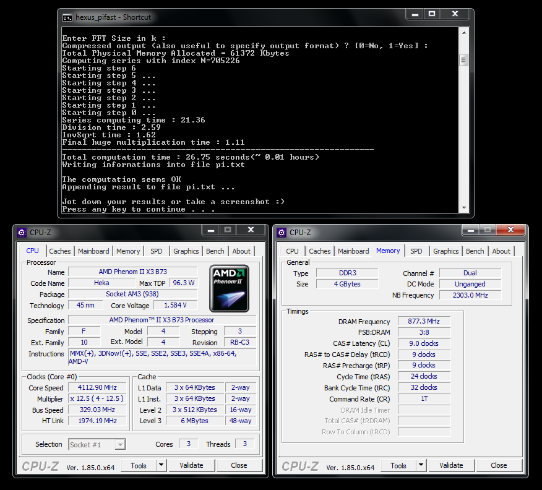Maximize the hexus_pifast console window

(432, 14)
